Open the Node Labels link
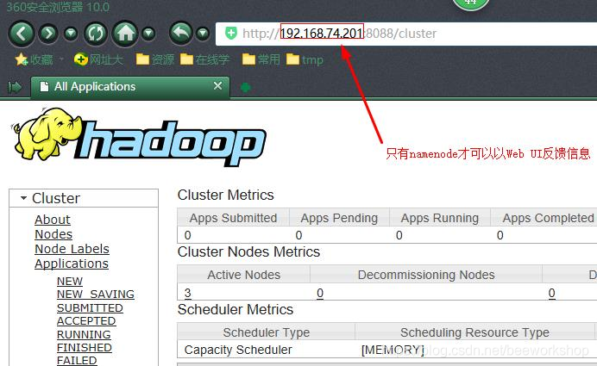 (72, 249)
